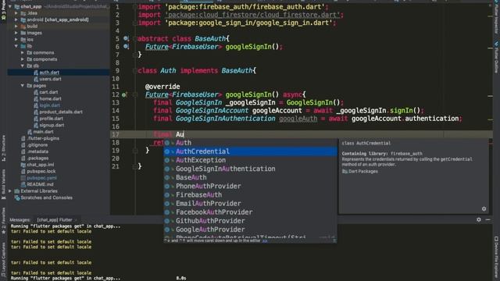Image resolution: width=500 pixels, height=281 pixels.
Task: Open README.md file
Action: coord(40,184)
